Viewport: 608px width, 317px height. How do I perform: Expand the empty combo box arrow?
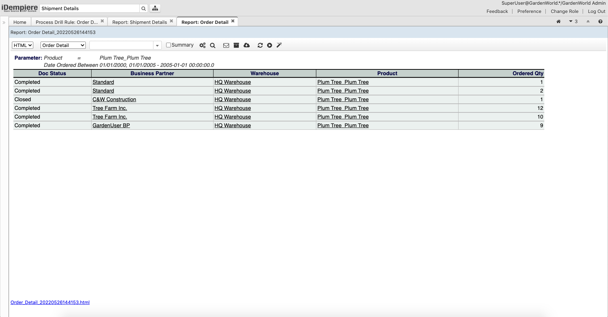click(x=157, y=45)
